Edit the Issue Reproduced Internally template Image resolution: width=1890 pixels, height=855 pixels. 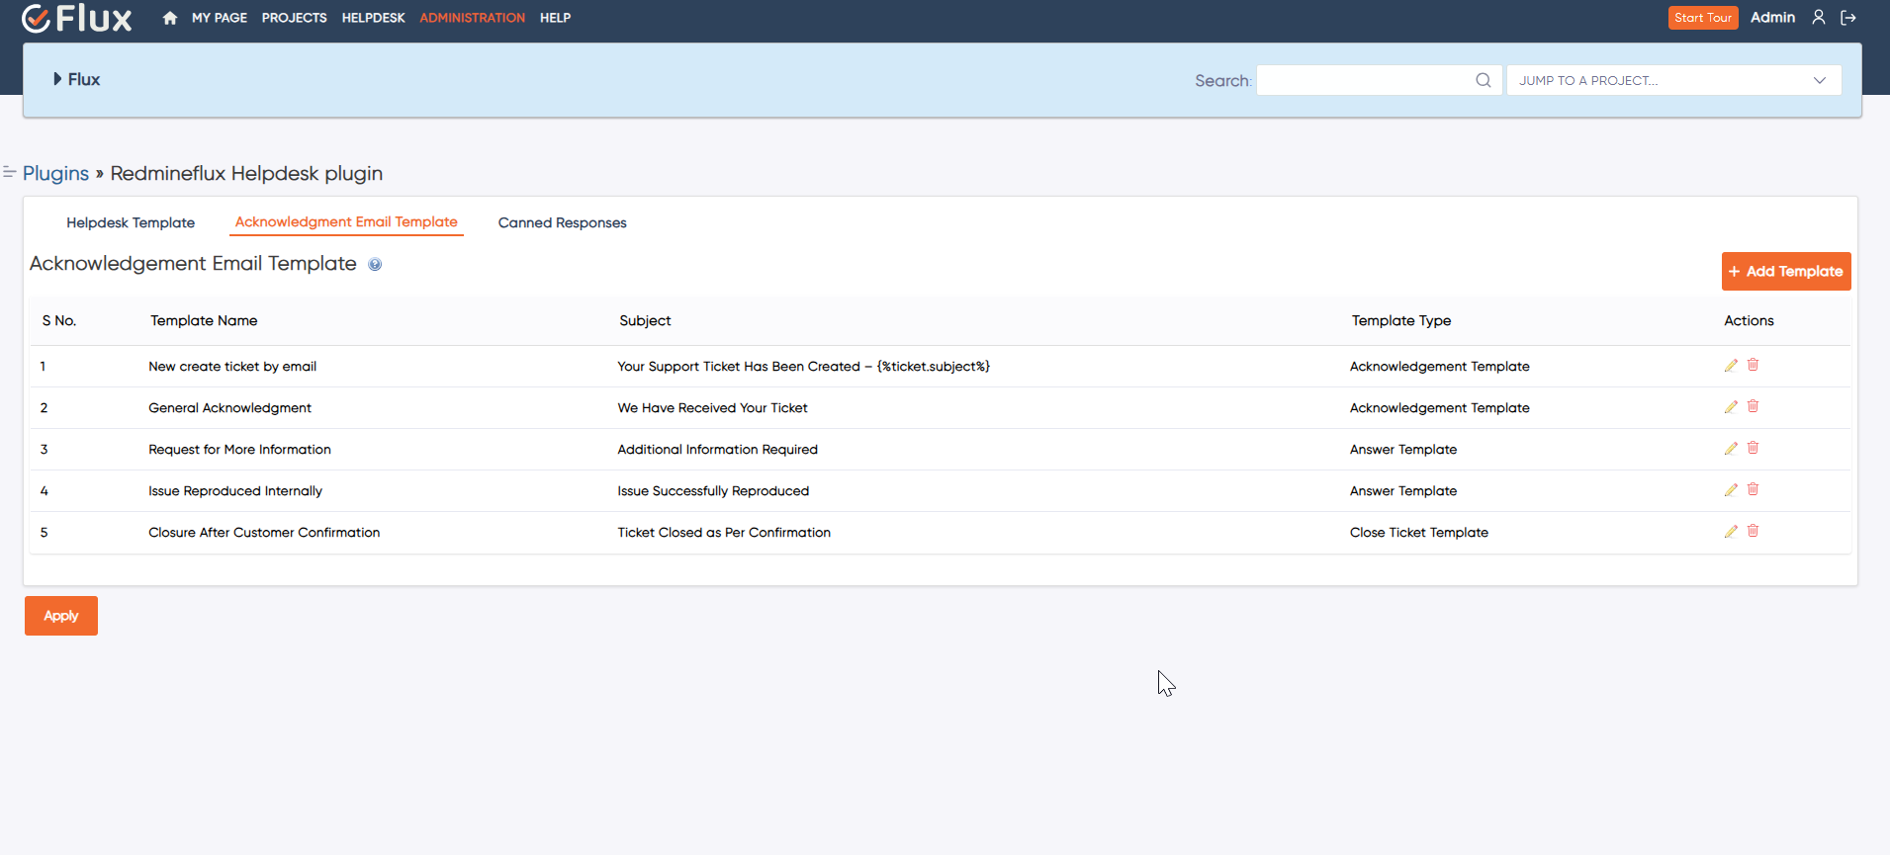point(1731,490)
